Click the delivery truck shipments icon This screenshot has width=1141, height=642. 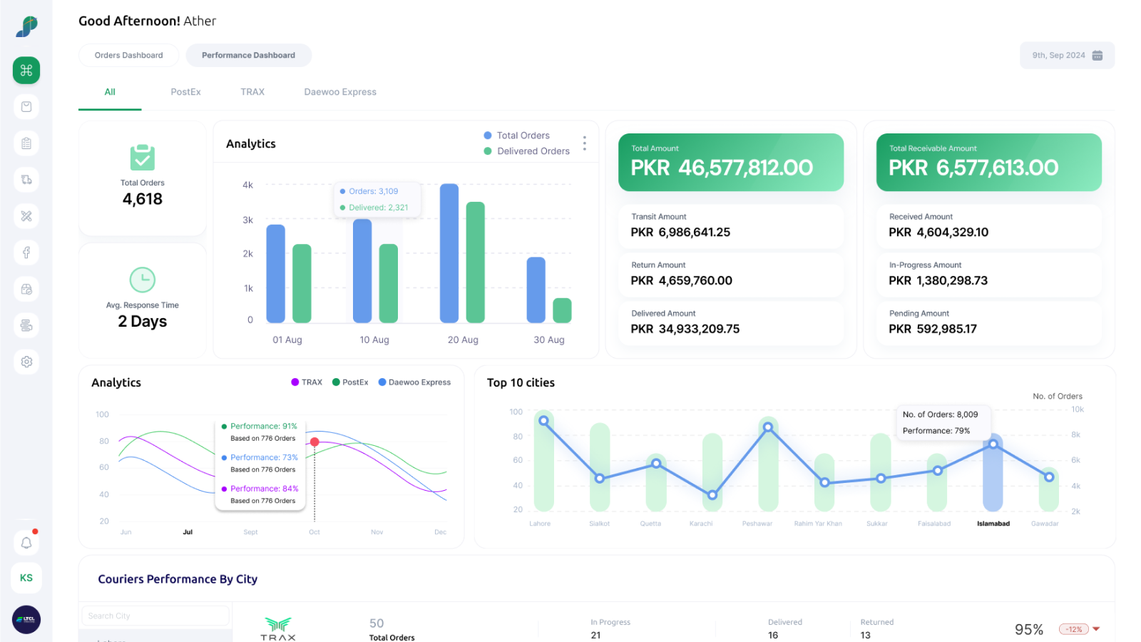tap(26, 179)
